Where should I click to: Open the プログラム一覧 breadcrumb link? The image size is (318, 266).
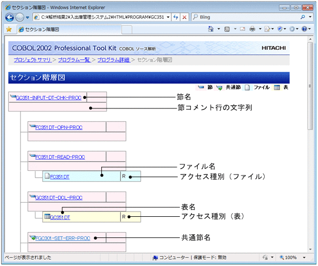(x=74, y=60)
